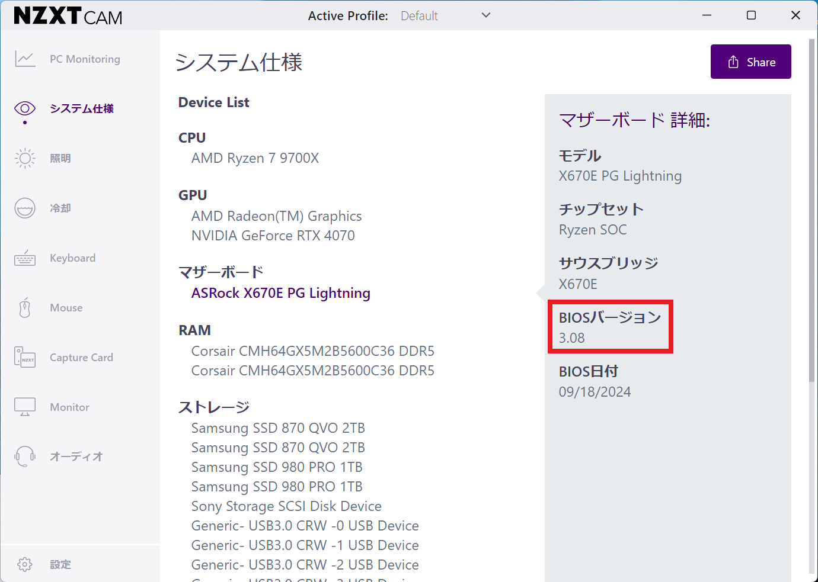
Task: Select AMD Ryzen 7 9700X entry
Action: tap(255, 158)
